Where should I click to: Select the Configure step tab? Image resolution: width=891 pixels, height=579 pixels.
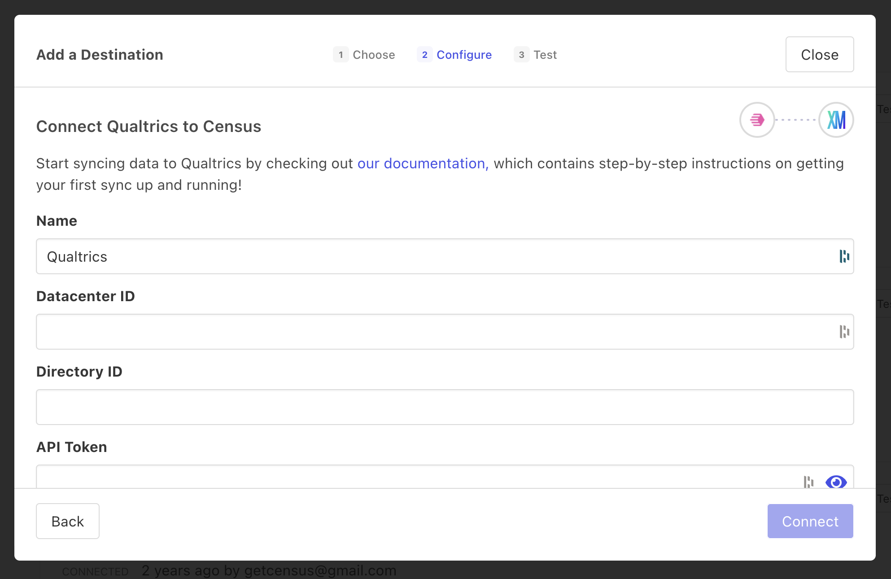pos(464,55)
